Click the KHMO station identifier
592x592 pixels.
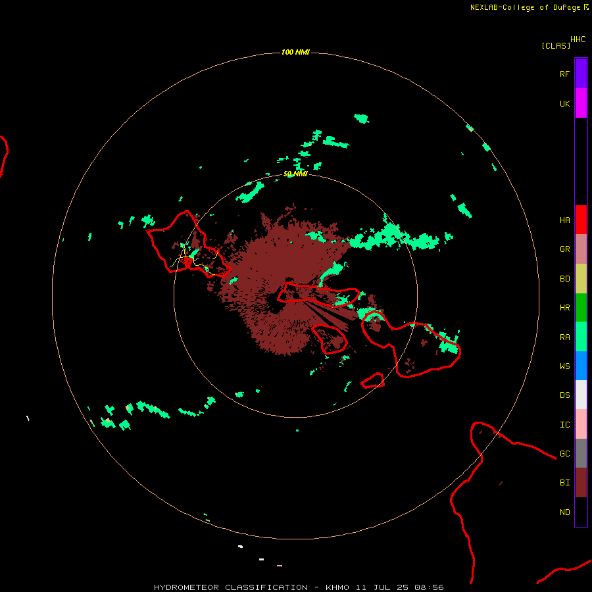[337, 587]
